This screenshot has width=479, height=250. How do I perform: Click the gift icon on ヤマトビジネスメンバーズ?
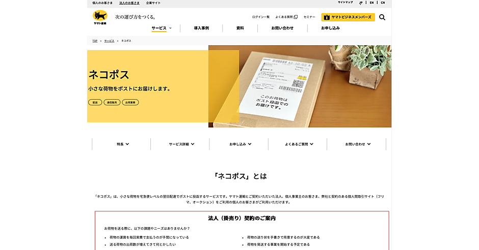pos(327,17)
